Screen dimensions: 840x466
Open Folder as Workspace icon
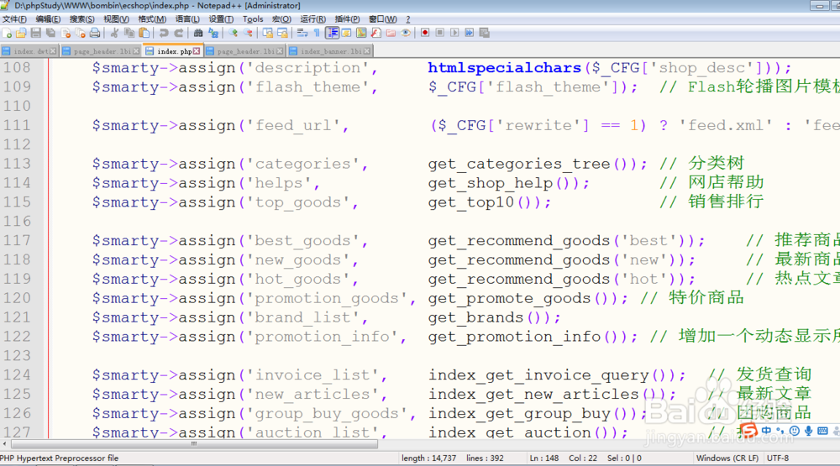pyautogui.click(x=391, y=33)
